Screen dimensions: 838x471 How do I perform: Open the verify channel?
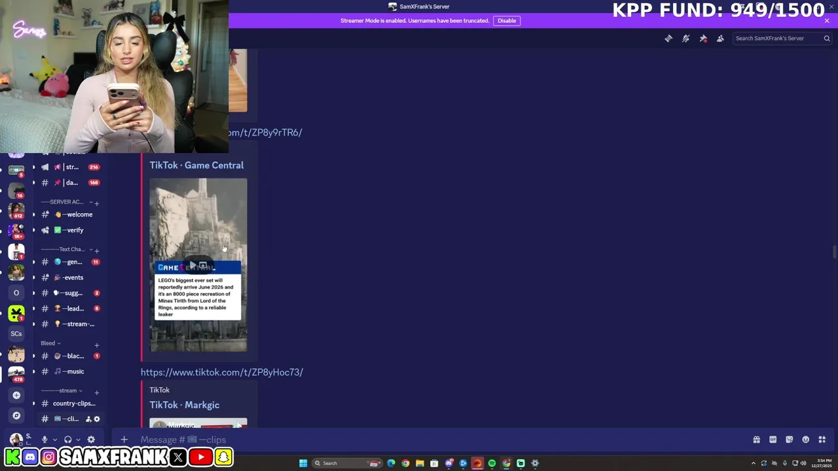click(69, 230)
